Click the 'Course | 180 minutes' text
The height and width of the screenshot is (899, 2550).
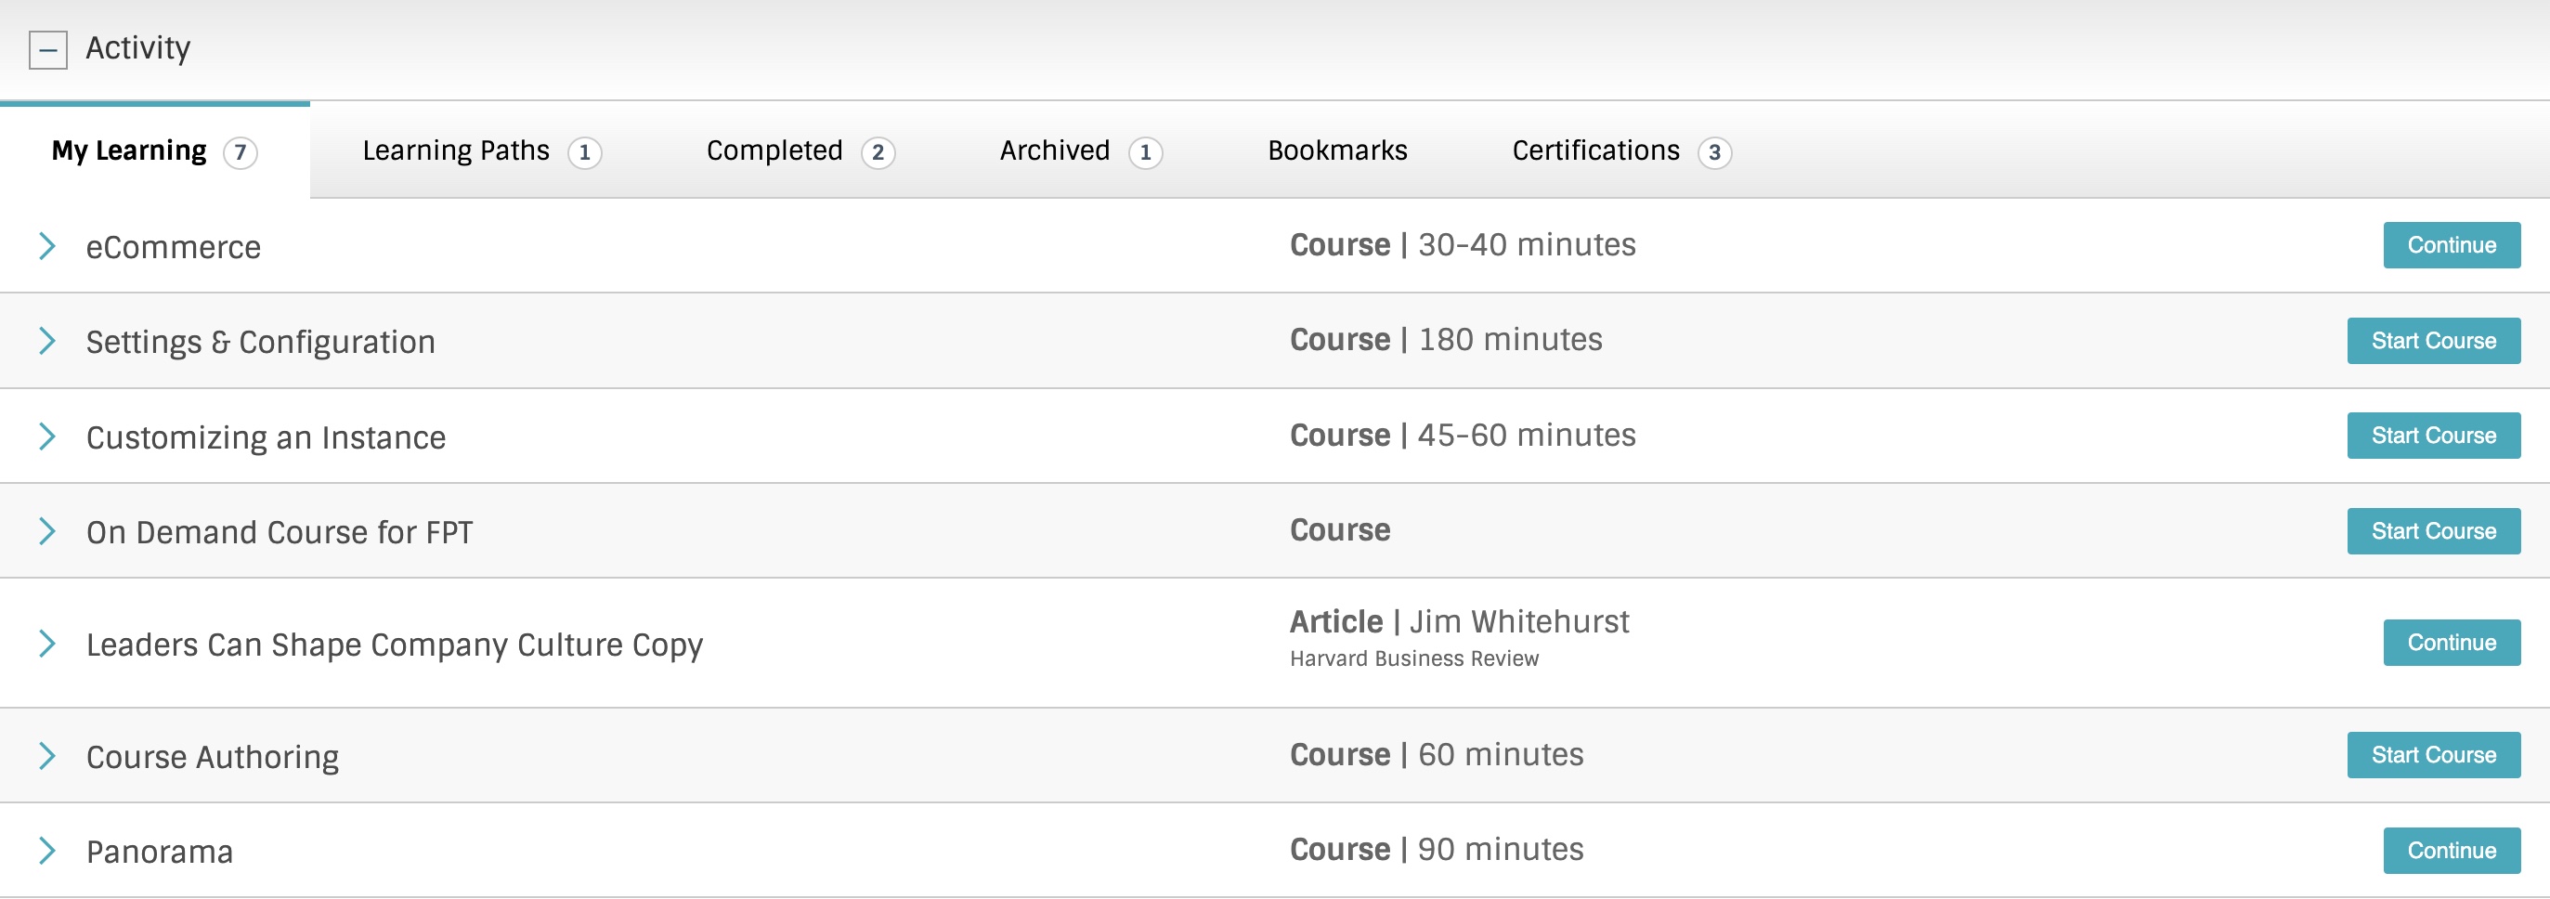point(1445,340)
